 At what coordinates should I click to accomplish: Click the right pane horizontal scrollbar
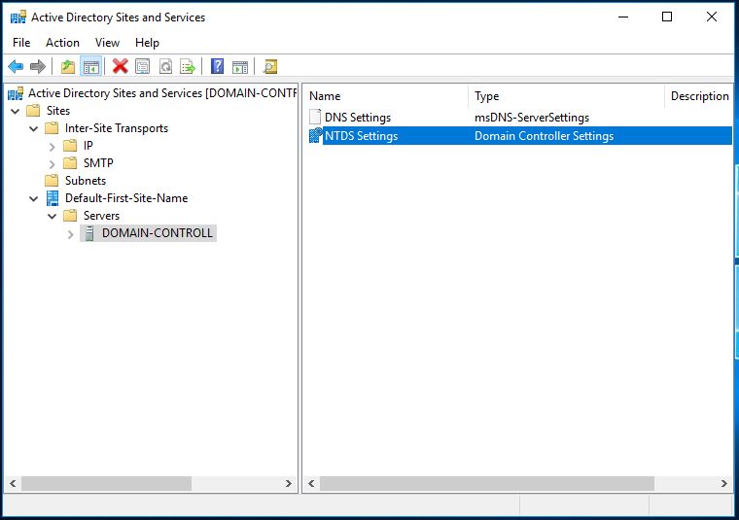[486, 483]
